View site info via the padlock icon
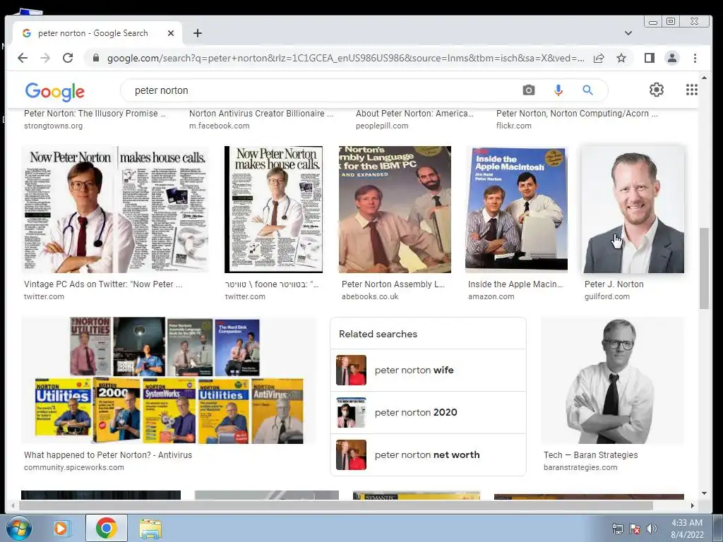The image size is (723, 542). (x=96, y=58)
